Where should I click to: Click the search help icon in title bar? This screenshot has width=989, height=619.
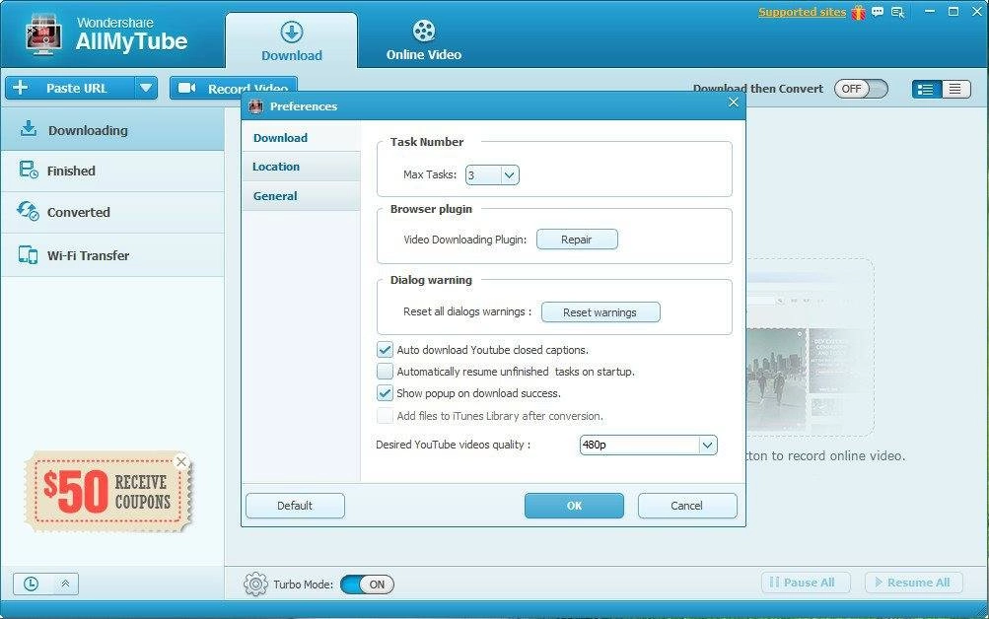897,12
